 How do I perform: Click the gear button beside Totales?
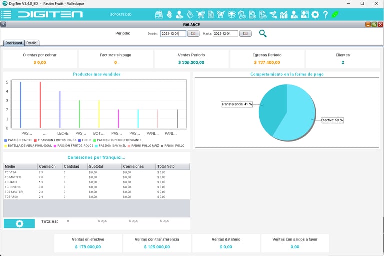(x=19, y=223)
